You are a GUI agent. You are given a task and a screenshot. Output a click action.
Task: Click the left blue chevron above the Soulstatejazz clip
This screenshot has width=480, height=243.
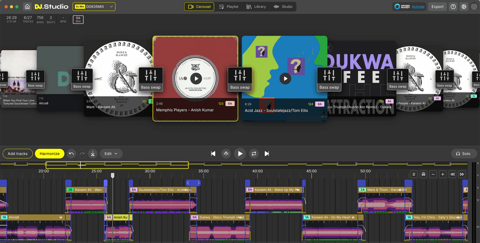point(188,183)
